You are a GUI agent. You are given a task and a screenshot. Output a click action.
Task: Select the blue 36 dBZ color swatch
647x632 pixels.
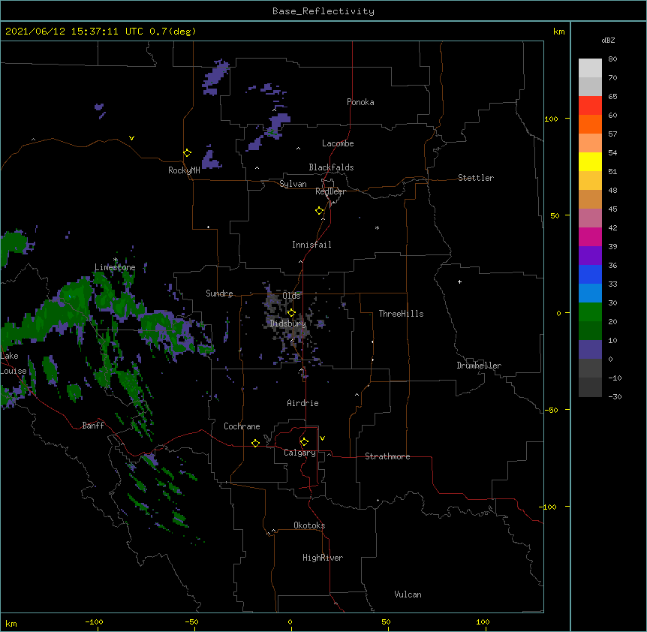pyautogui.click(x=590, y=274)
